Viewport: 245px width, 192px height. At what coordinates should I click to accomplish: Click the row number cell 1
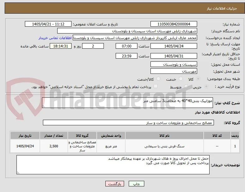(x=235, y=146)
